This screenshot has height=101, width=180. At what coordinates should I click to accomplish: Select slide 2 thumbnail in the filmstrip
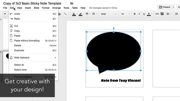pyautogui.click(x=6, y=62)
